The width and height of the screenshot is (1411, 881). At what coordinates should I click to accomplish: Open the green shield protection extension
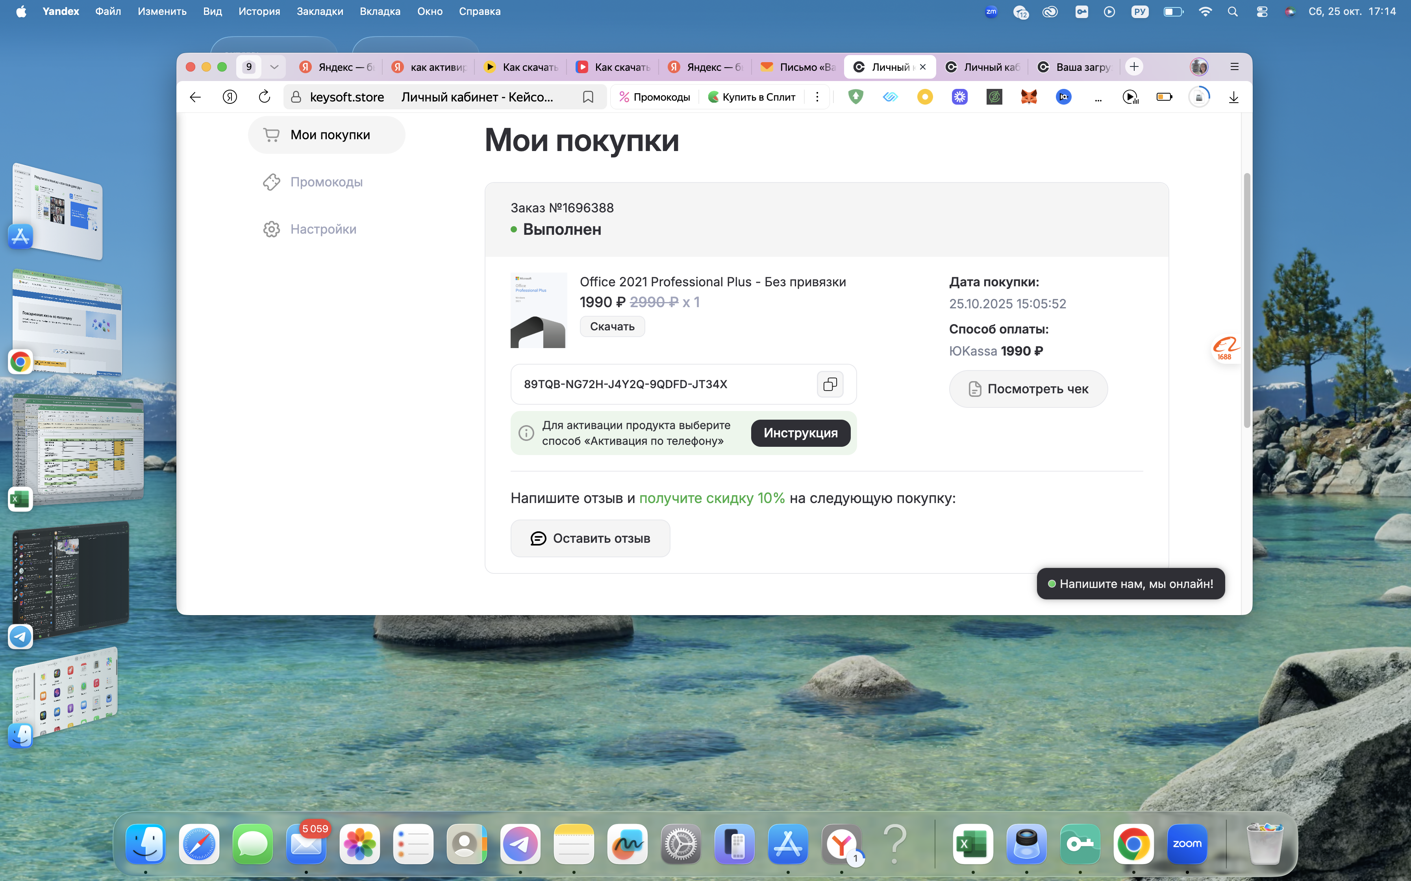tap(855, 97)
